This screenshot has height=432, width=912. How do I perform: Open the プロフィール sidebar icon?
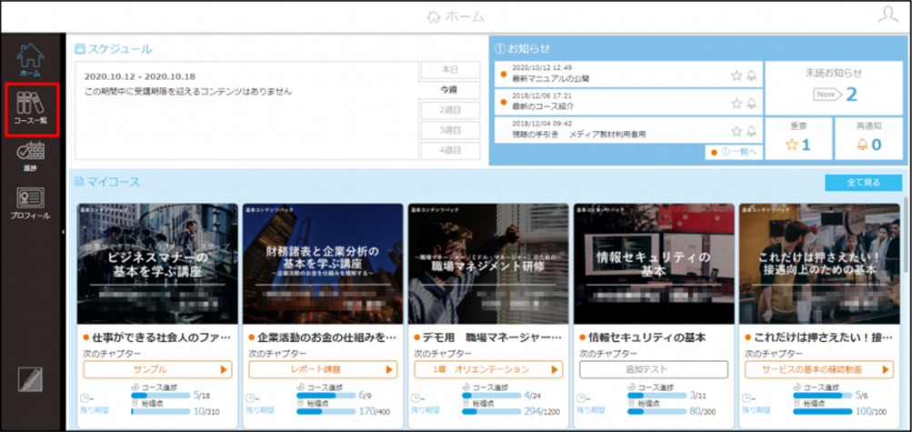coord(30,202)
